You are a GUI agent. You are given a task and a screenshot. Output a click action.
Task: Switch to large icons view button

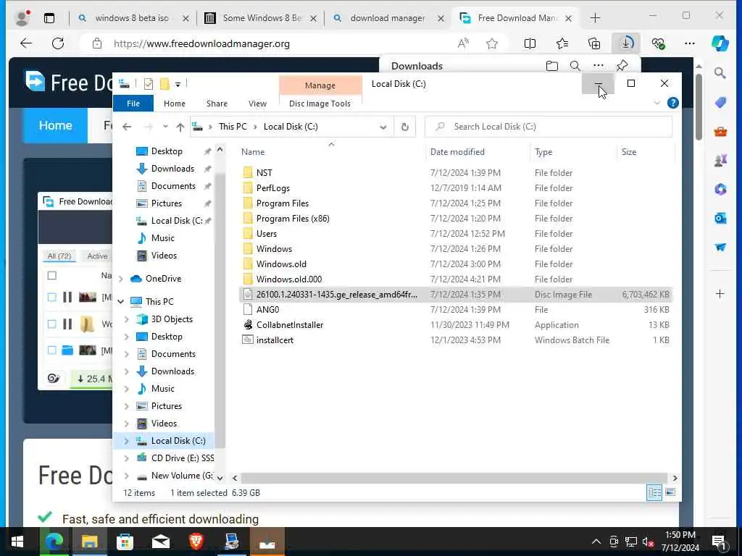670,492
